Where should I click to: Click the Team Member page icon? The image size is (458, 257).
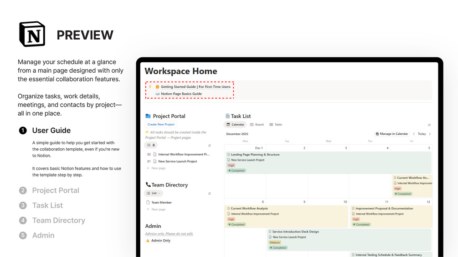tap(148, 202)
